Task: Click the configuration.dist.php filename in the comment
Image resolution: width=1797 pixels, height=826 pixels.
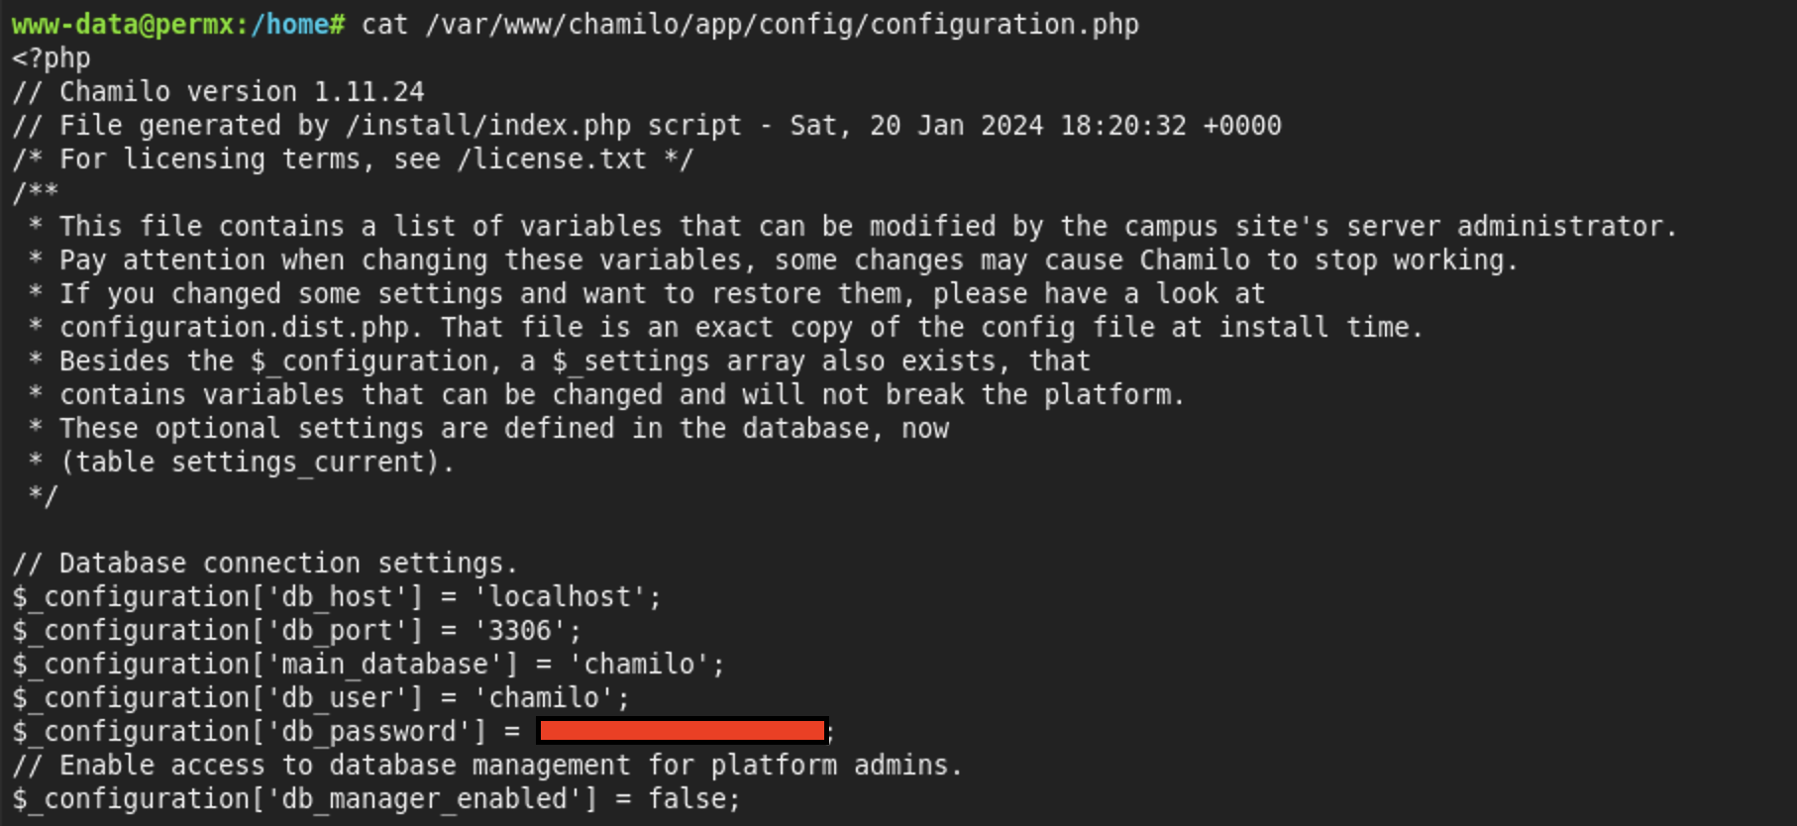Action: point(234,327)
